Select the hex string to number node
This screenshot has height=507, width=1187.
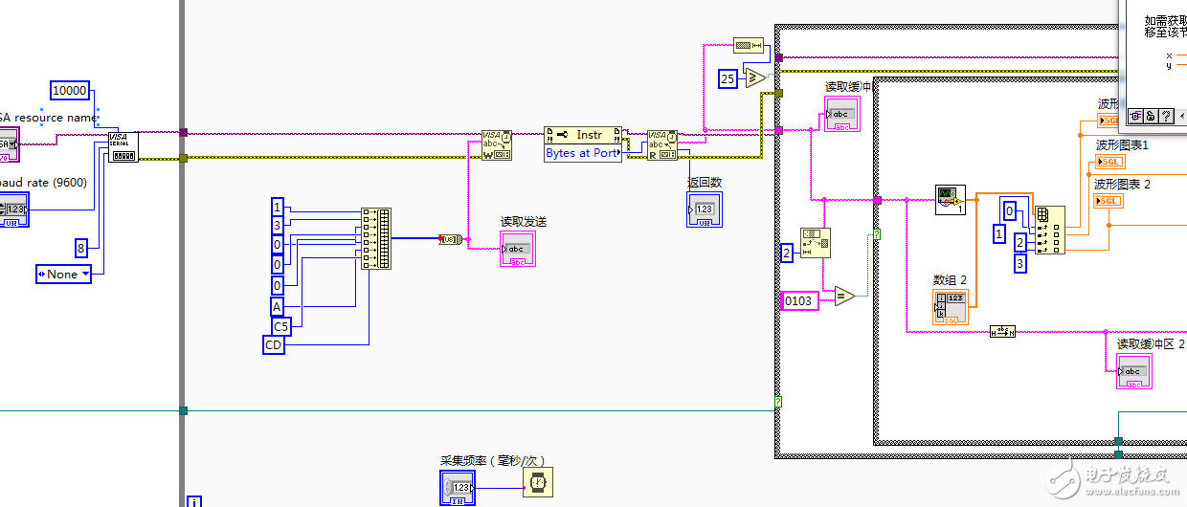tap(1002, 331)
